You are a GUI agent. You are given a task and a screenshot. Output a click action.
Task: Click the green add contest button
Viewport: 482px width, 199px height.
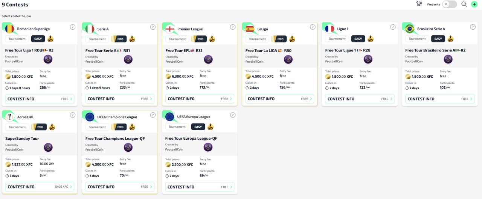474,4
